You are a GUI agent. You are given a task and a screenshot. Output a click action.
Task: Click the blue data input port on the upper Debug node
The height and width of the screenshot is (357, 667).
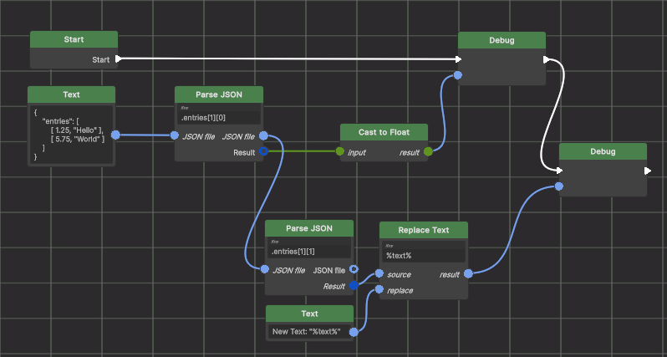(458, 76)
